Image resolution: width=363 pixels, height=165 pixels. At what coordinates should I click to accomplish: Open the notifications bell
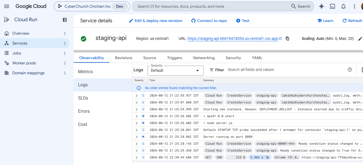343,6
